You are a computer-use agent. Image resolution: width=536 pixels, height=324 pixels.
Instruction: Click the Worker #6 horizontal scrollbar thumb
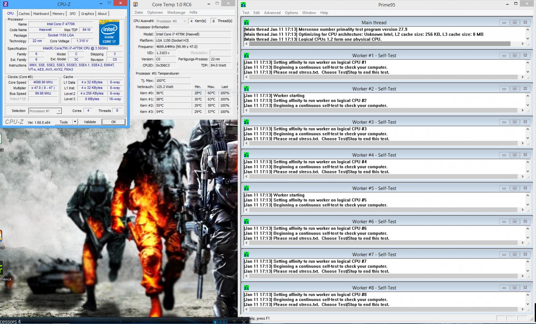(383, 243)
